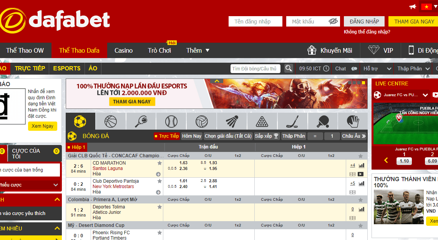438x240 pixels.
Task: Click the magnifier search icon
Action: tap(289, 68)
